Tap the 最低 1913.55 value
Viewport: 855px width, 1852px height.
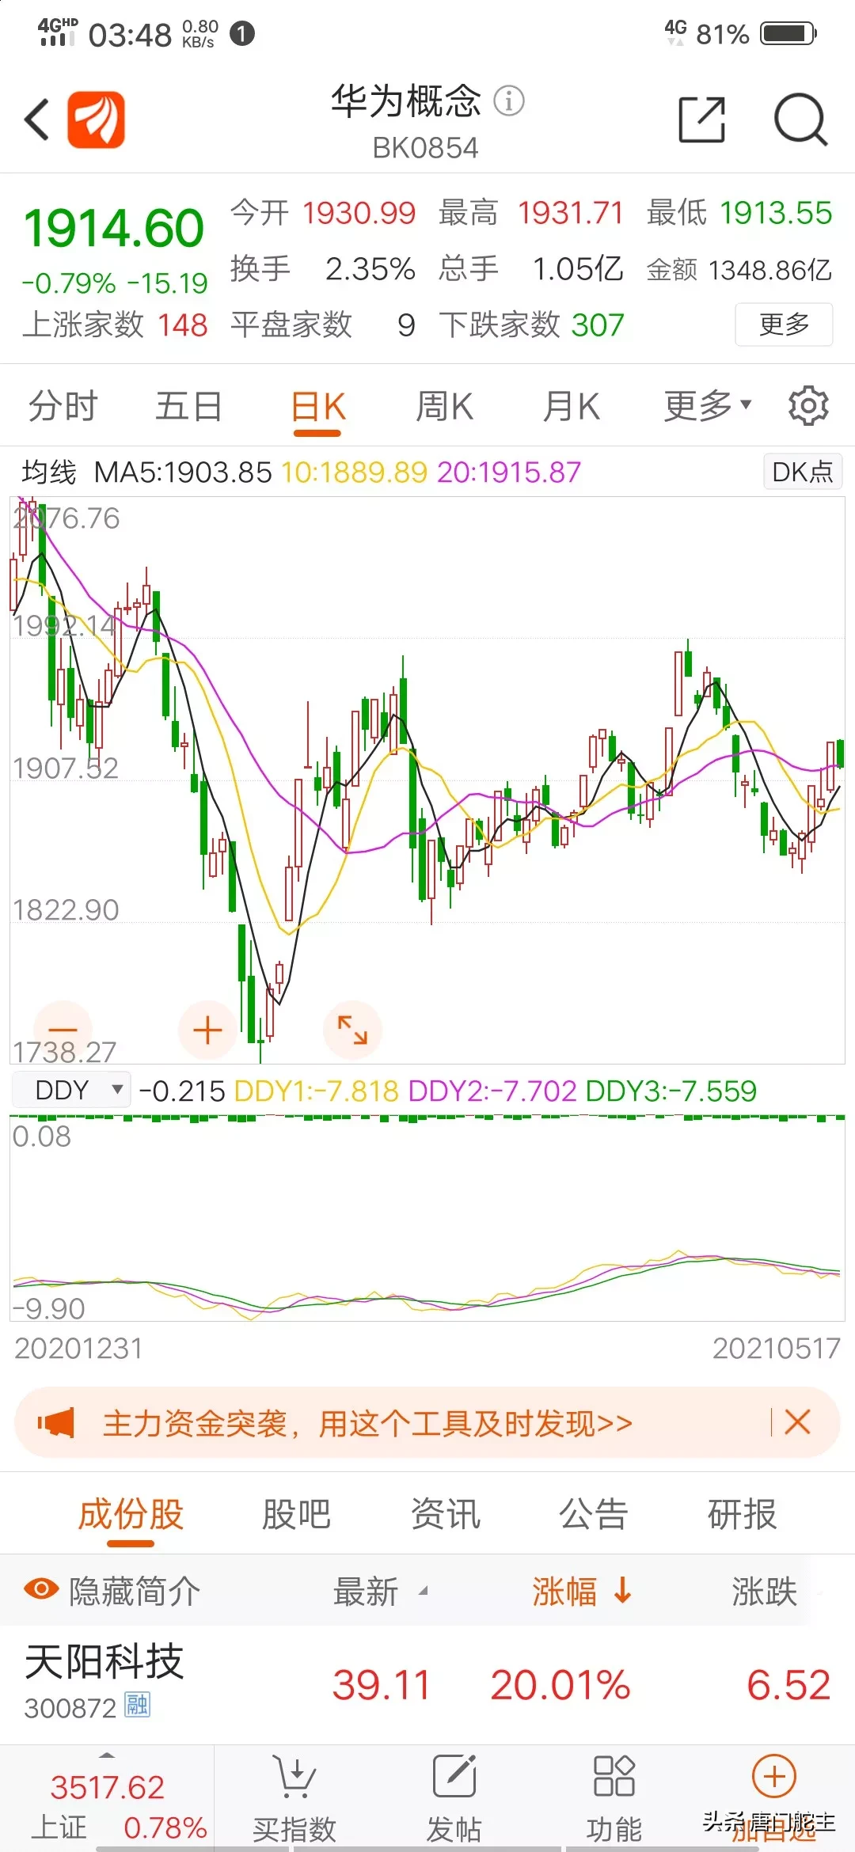(776, 212)
